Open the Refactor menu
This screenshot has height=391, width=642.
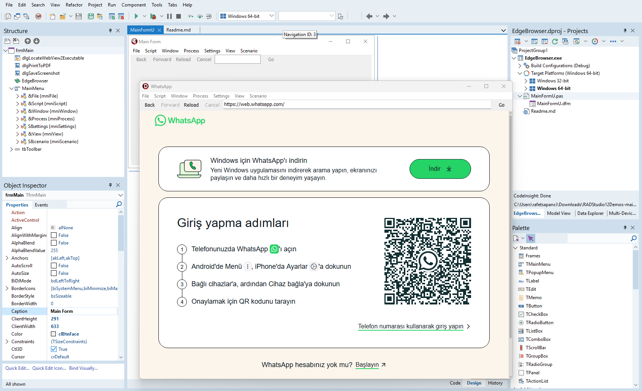point(74,5)
